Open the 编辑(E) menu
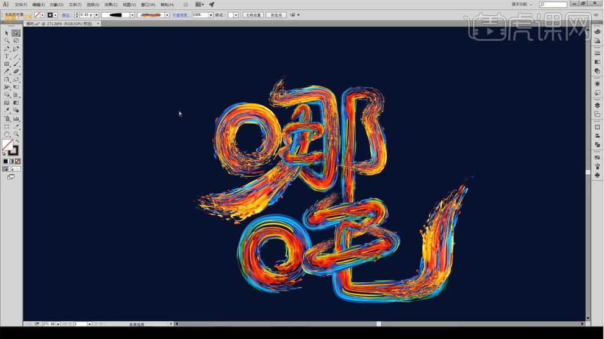This screenshot has height=339, width=604. pyautogui.click(x=38, y=5)
